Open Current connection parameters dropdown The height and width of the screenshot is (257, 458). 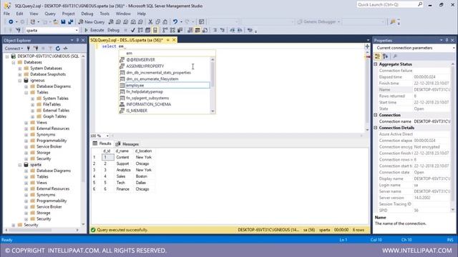454,48
